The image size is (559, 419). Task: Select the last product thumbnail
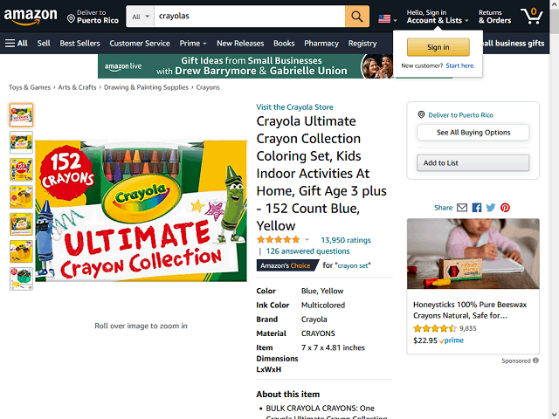[x=21, y=279]
